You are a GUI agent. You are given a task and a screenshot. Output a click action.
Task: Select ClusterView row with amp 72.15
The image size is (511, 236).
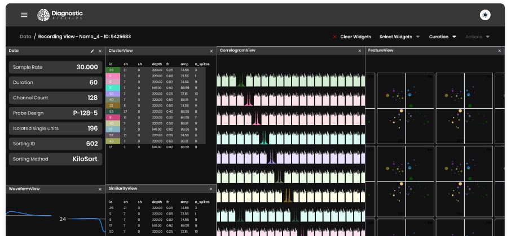(156, 93)
